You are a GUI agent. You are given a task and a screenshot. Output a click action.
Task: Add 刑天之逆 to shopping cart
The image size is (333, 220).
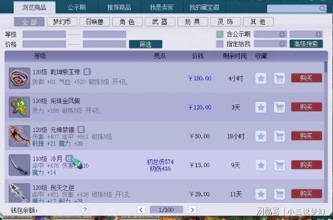click(x=280, y=194)
